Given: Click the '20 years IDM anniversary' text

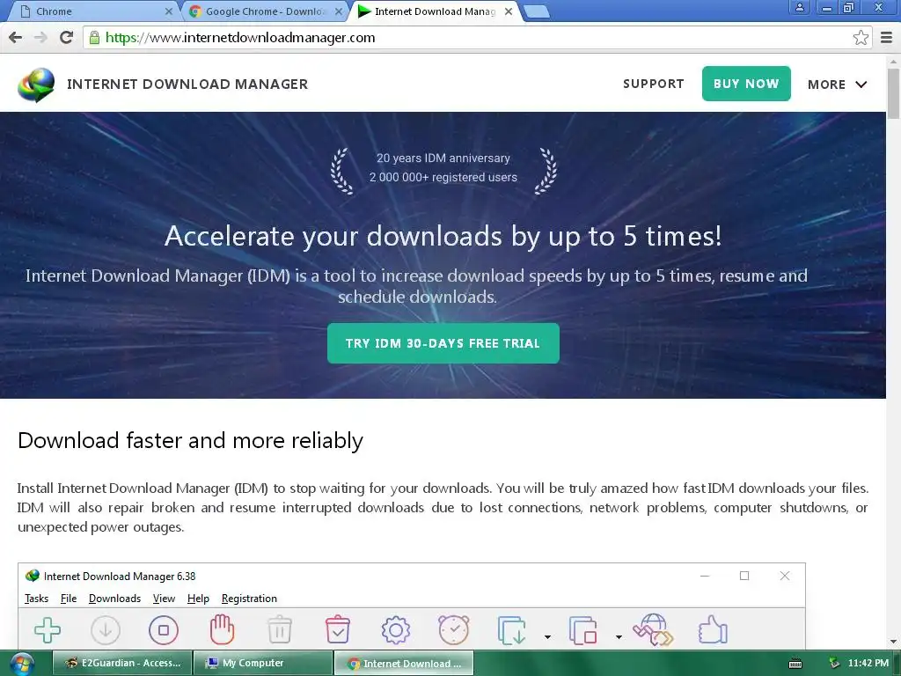Looking at the screenshot, I should [x=443, y=158].
